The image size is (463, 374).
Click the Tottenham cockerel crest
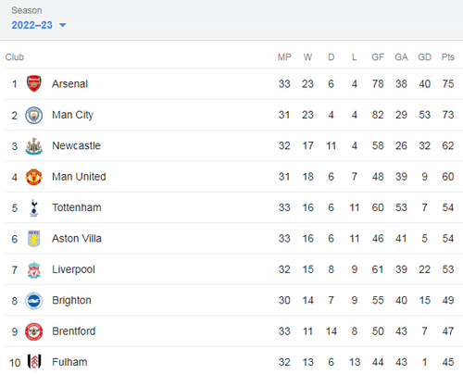[x=34, y=207]
